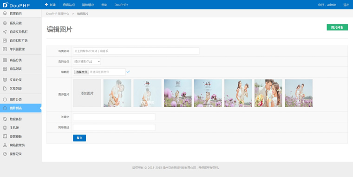
Task: Select the fifth thumbnail of standing couple
Action: pyautogui.click(x=238, y=93)
